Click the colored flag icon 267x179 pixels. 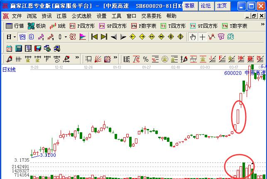[x=83, y=37]
